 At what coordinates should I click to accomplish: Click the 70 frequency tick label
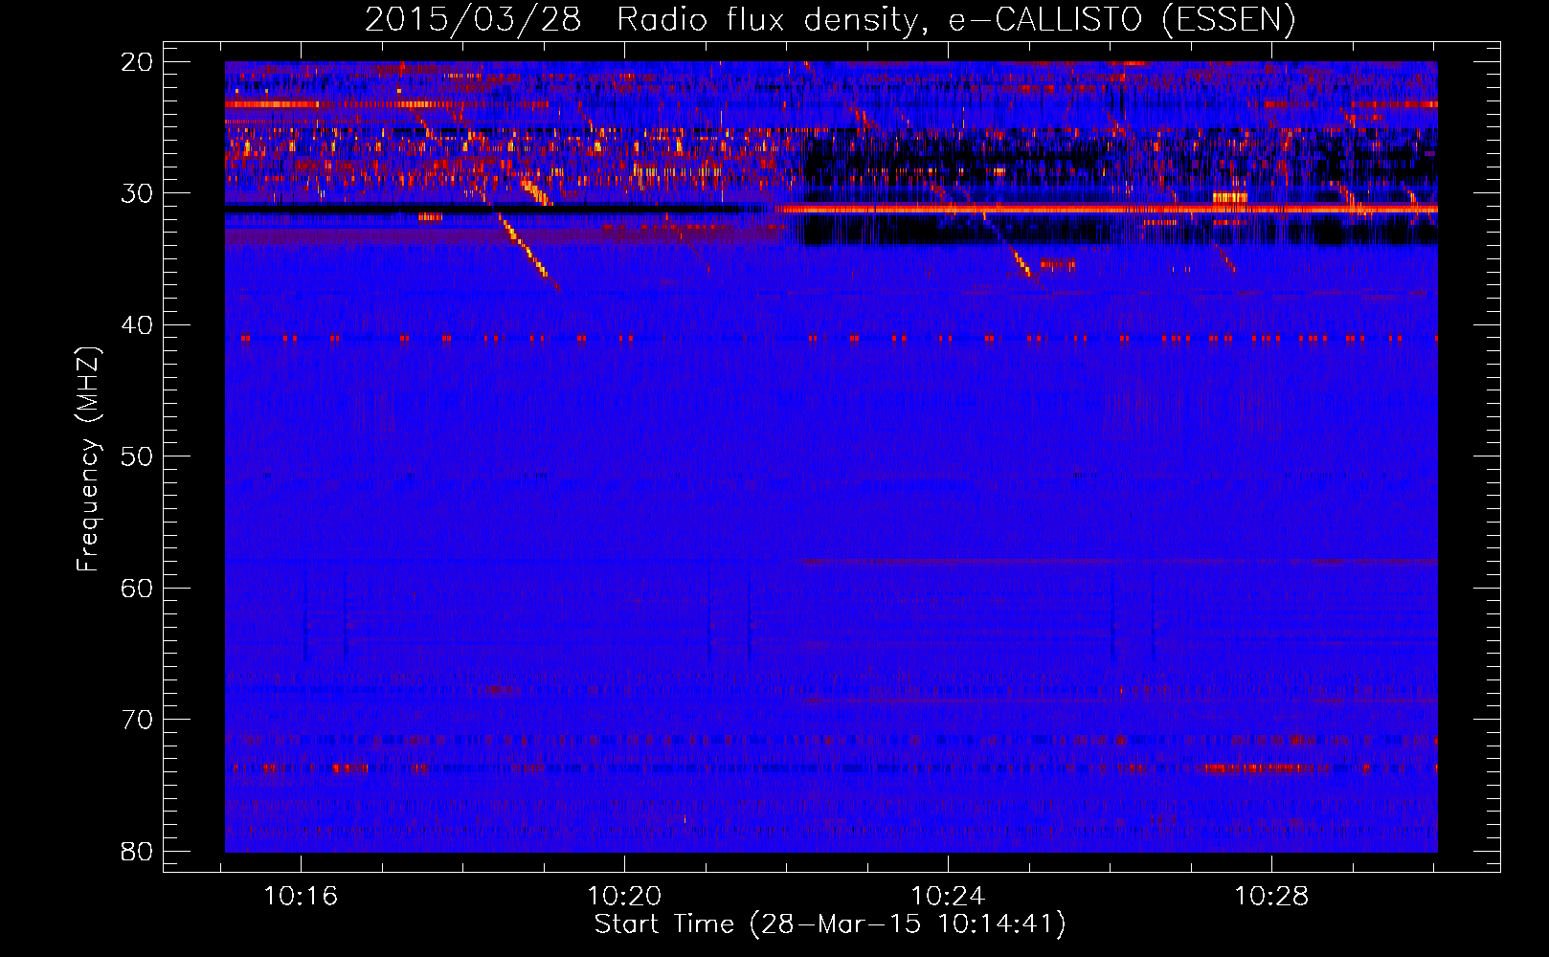(x=137, y=720)
